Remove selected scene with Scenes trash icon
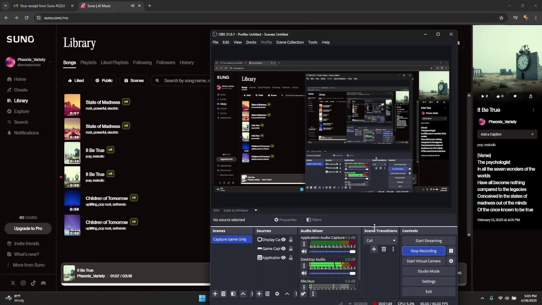542x305 pixels. [224, 294]
